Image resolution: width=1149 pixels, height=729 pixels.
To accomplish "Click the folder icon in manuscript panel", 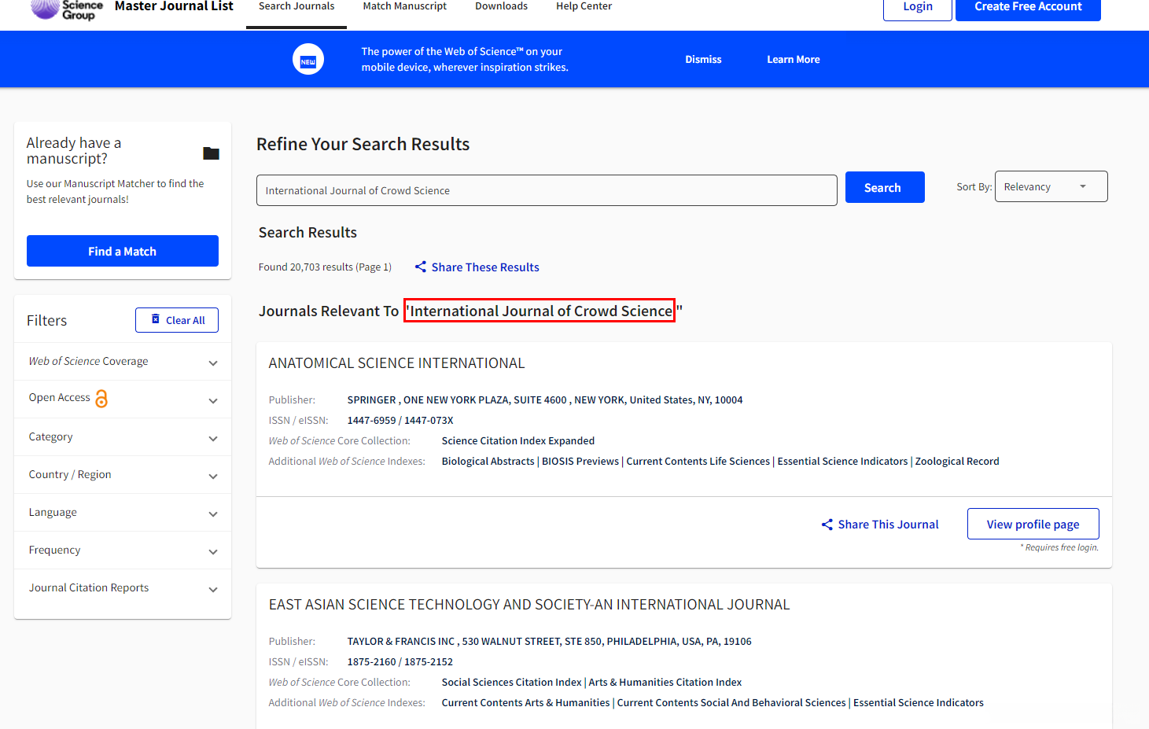I will 211,153.
